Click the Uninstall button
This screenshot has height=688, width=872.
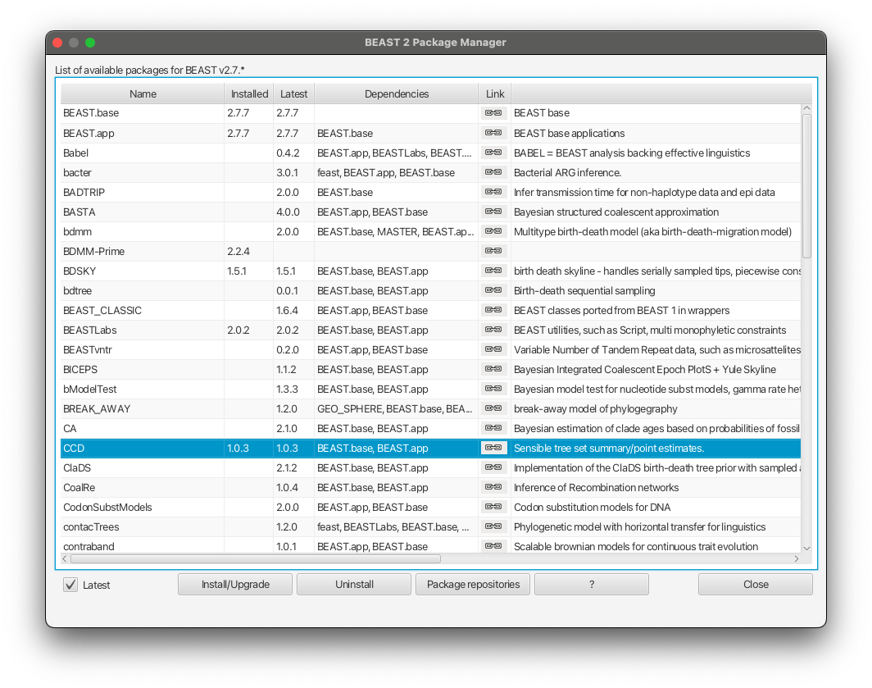tap(354, 585)
